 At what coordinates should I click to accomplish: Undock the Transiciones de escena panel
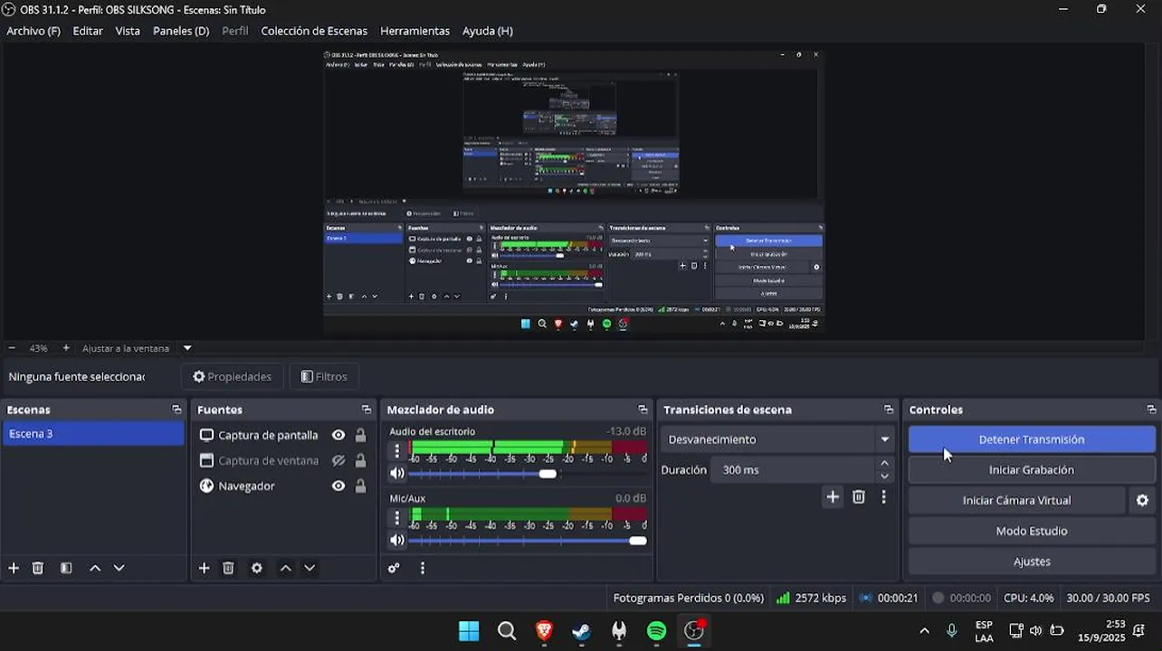click(889, 410)
